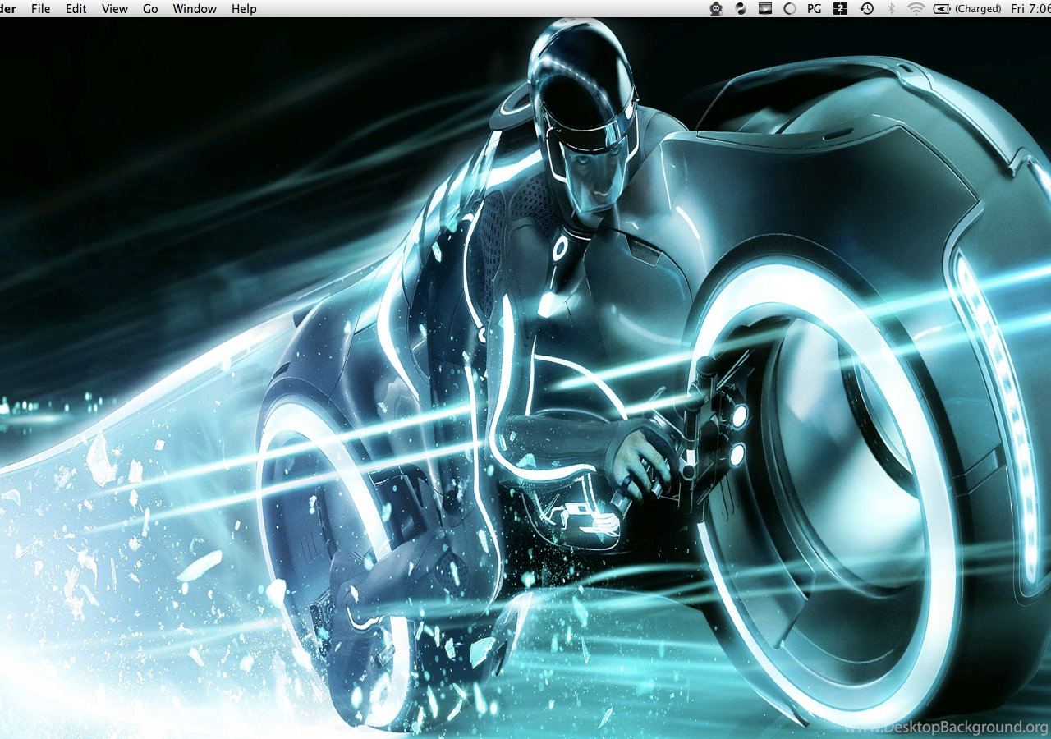Open the Time Machine menu
The height and width of the screenshot is (739, 1051).
point(866,9)
